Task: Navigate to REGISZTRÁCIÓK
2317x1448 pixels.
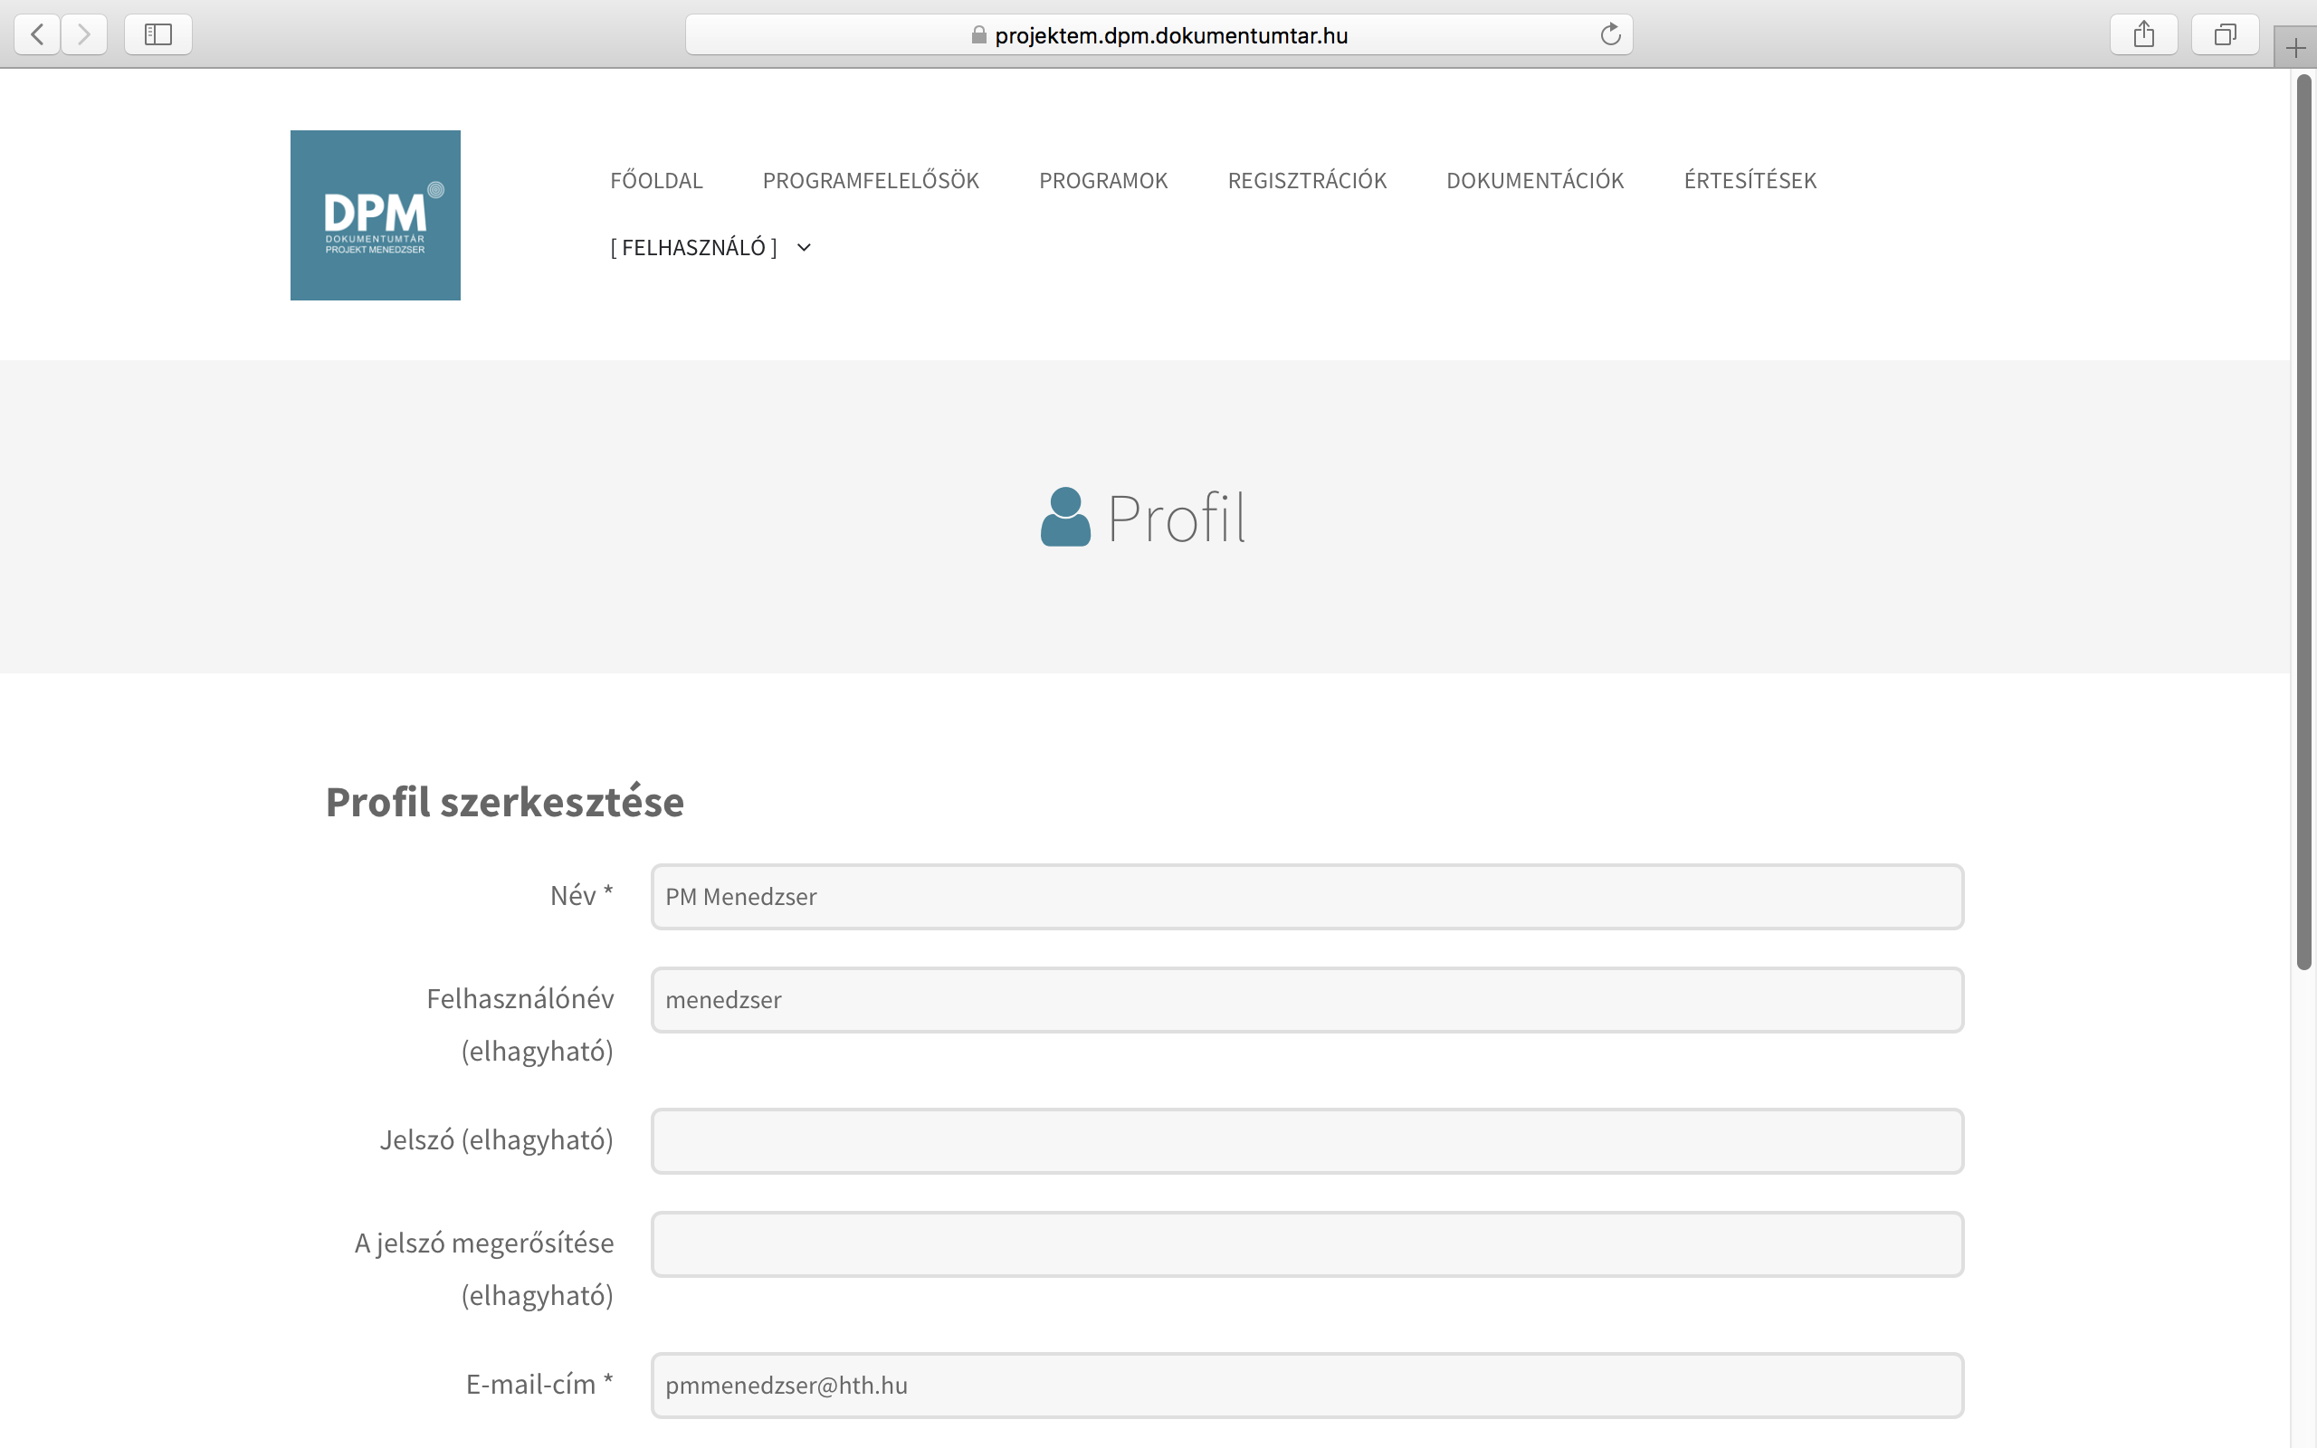Action: click(1307, 181)
